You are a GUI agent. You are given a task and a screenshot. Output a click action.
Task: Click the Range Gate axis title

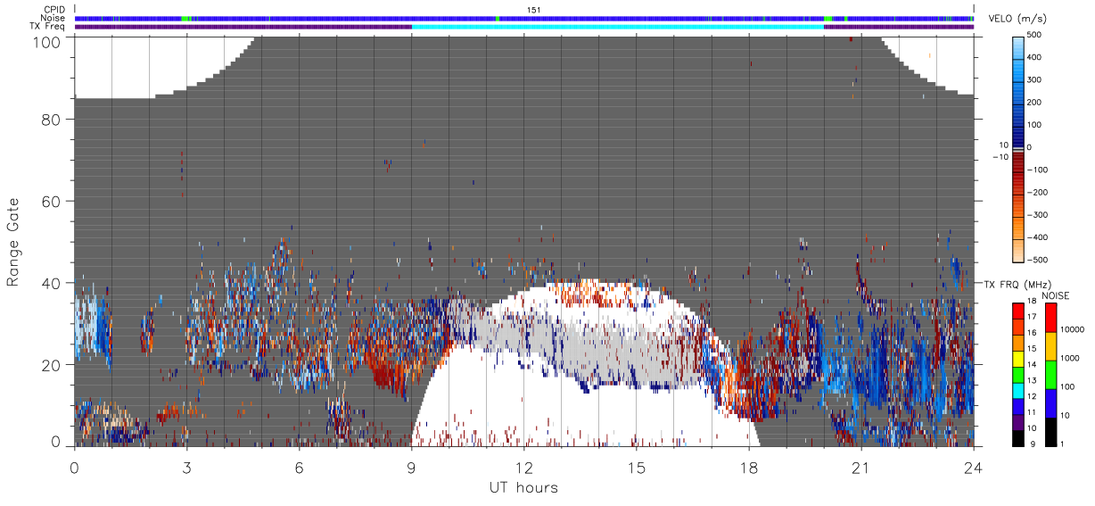coord(13,242)
